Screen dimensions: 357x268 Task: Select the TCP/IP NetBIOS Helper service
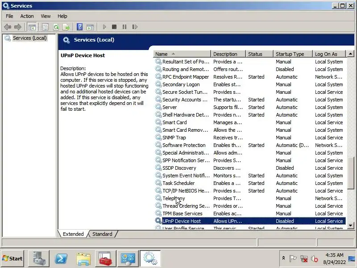(249, 191)
